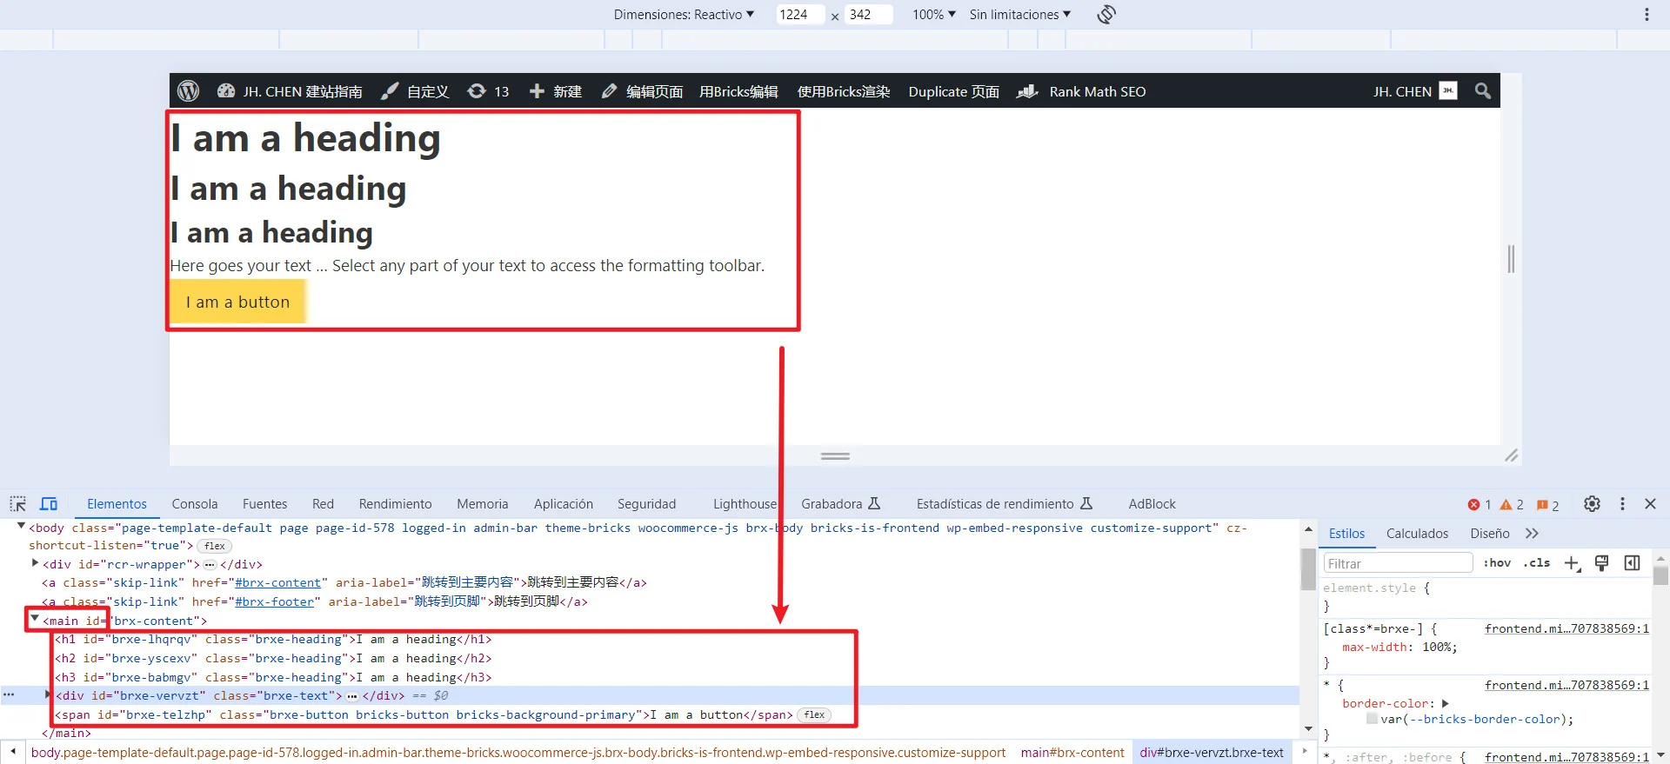Open DevTools settings gear
This screenshot has height=764, width=1670.
click(1592, 504)
